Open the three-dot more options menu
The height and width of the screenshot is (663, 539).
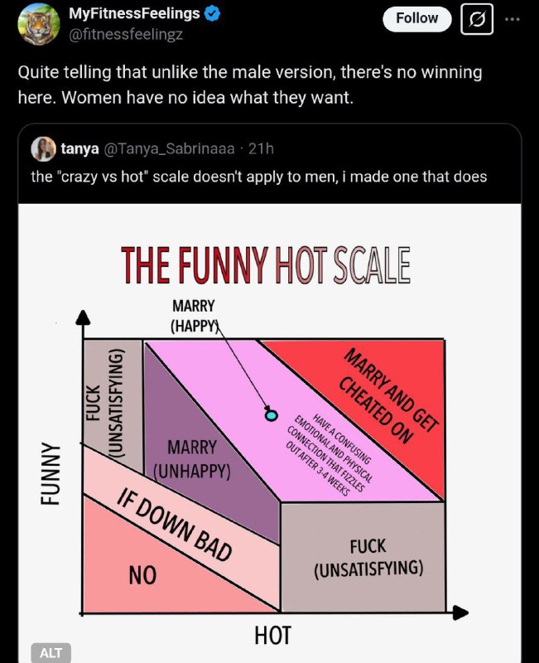pos(513,19)
